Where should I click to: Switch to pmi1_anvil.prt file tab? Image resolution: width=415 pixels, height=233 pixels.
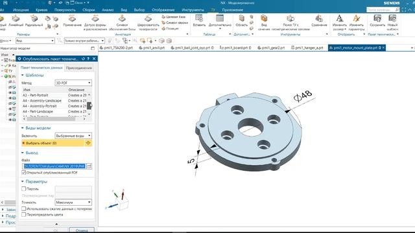point(152,48)
